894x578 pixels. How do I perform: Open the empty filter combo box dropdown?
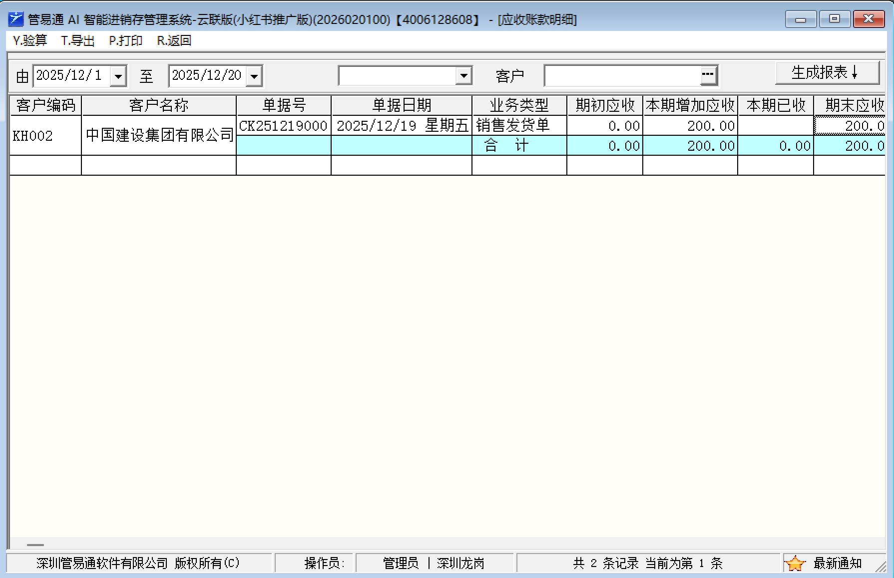(x=464, y=76)
